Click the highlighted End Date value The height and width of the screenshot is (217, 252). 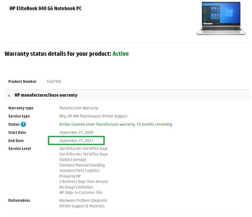76,140
